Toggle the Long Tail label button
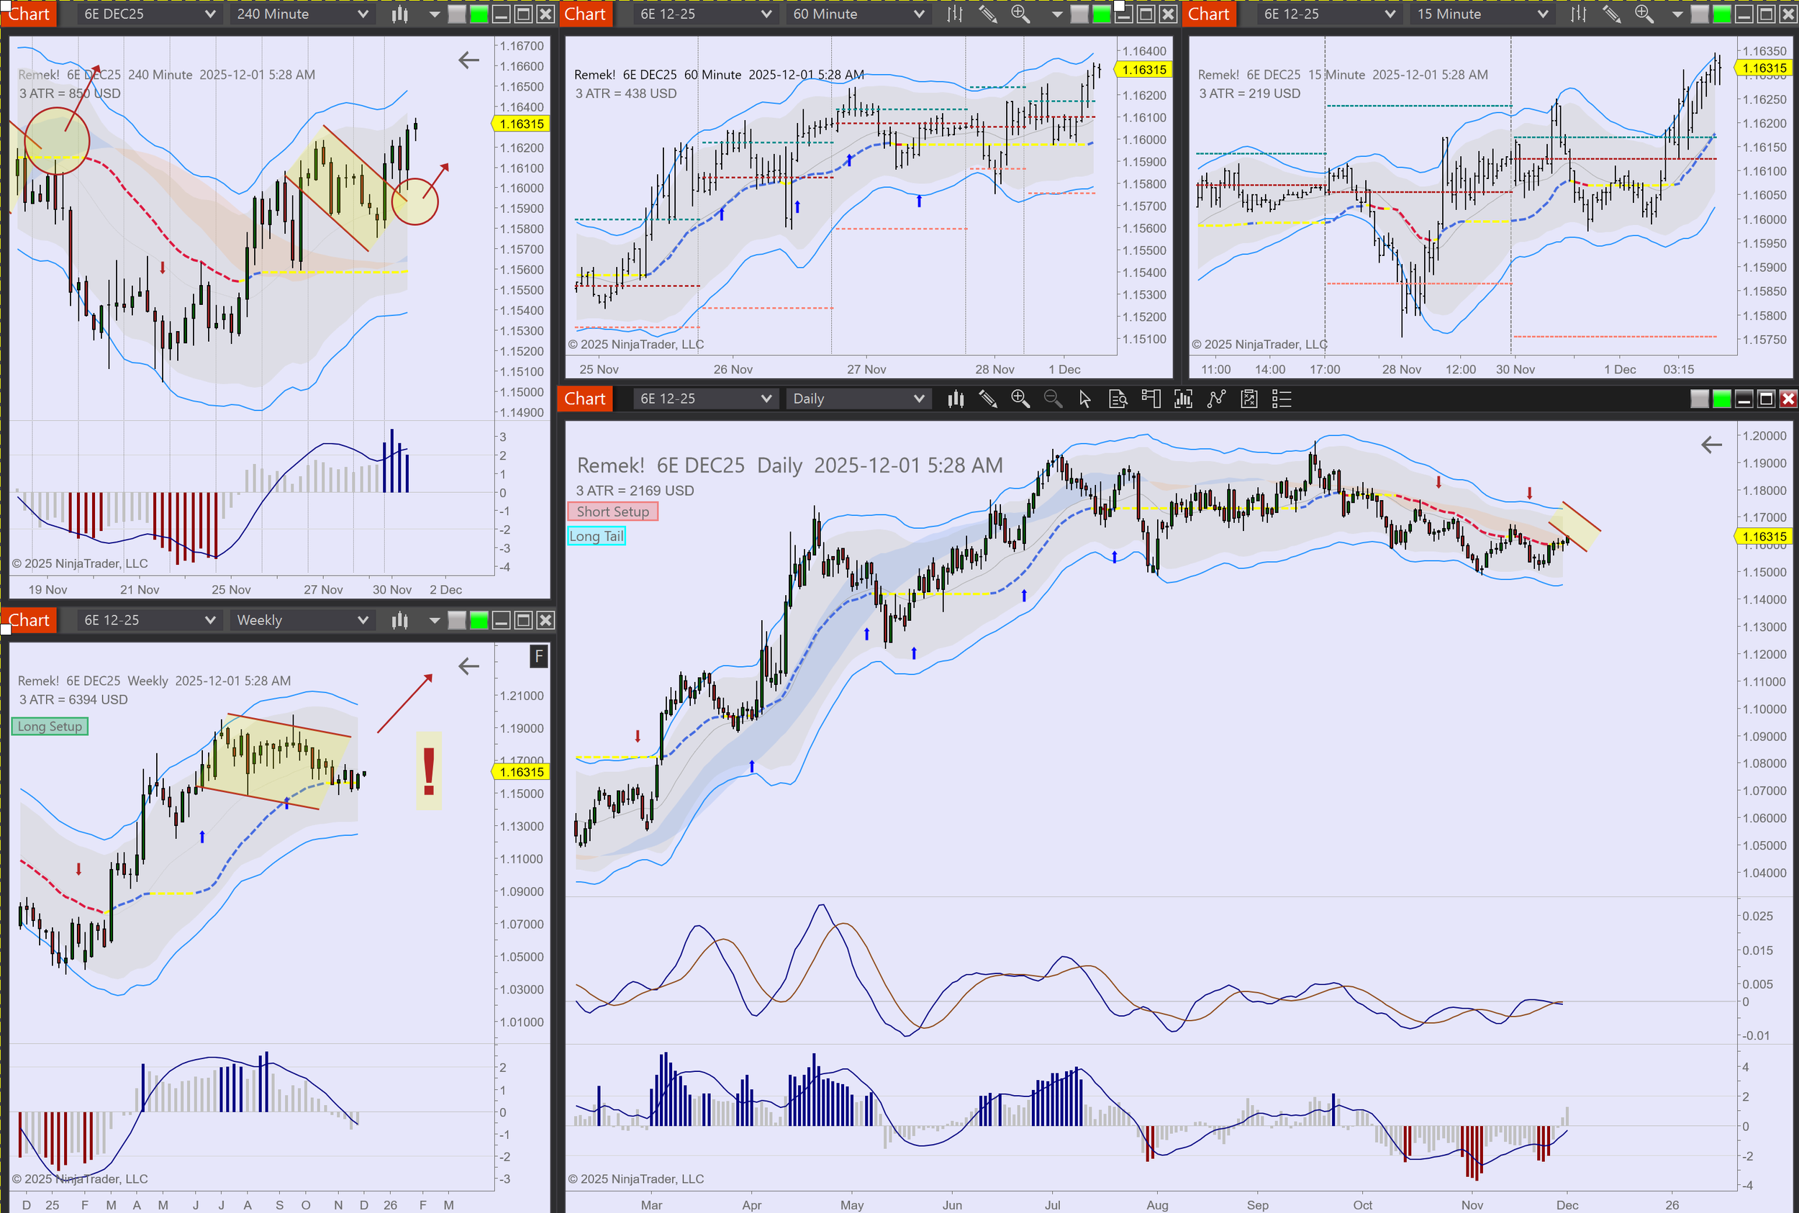This screenshot has height=1213, width=1799. tap(596, 536)
